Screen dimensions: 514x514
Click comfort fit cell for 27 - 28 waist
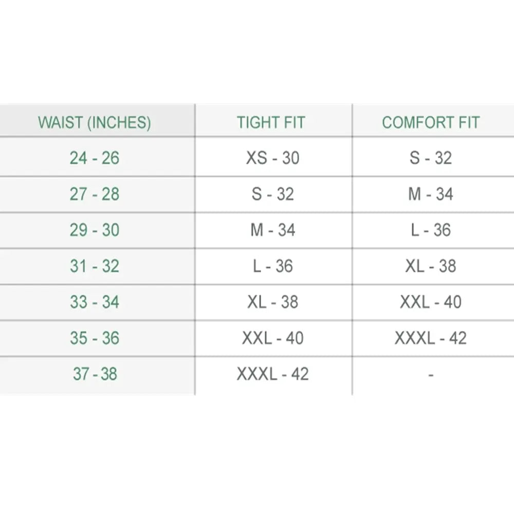[431, 194]
